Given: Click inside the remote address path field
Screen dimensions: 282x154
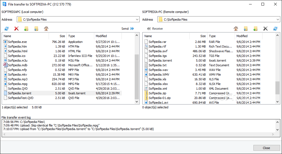Looking at the screenshot, I should point(219,20).
